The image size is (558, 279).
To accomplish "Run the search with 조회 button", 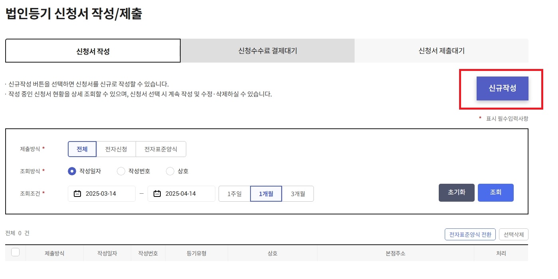I will pyautogui.click(x=495, y=193).
